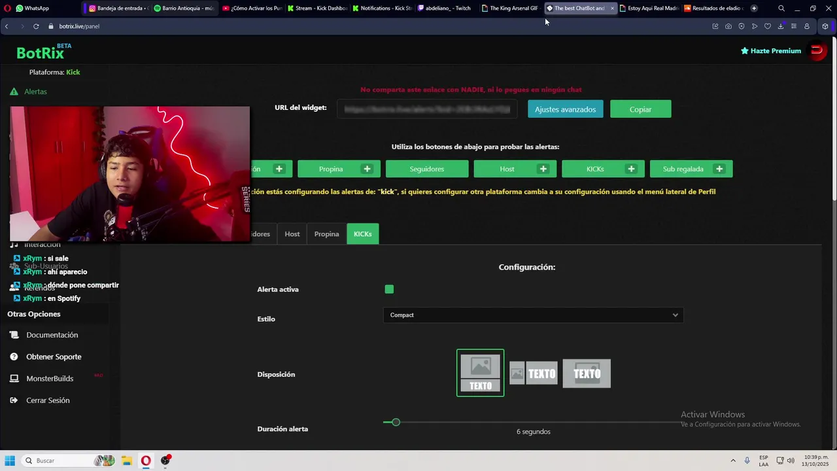The width and height of the screenshot is (837, 471).
Task: Select the KICKs settings tab
Action: [x=363, y=234]
